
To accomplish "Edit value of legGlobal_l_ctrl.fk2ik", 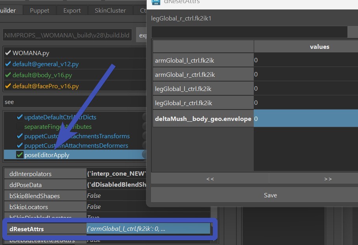I will click(306, 89).
